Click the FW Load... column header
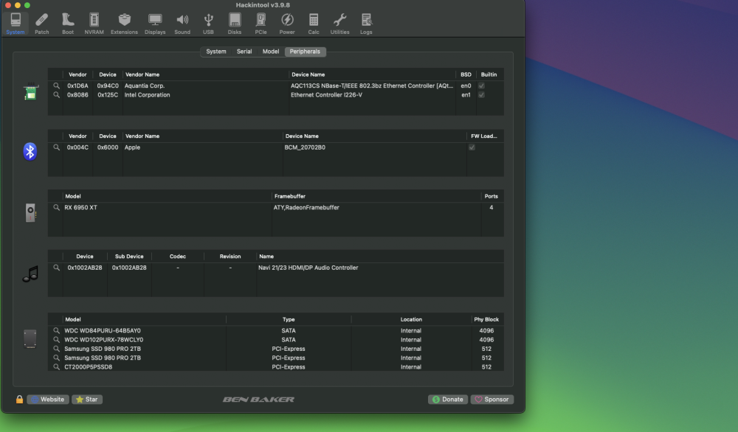The height and width of the screenshot is (432, 738). [484, 136]
